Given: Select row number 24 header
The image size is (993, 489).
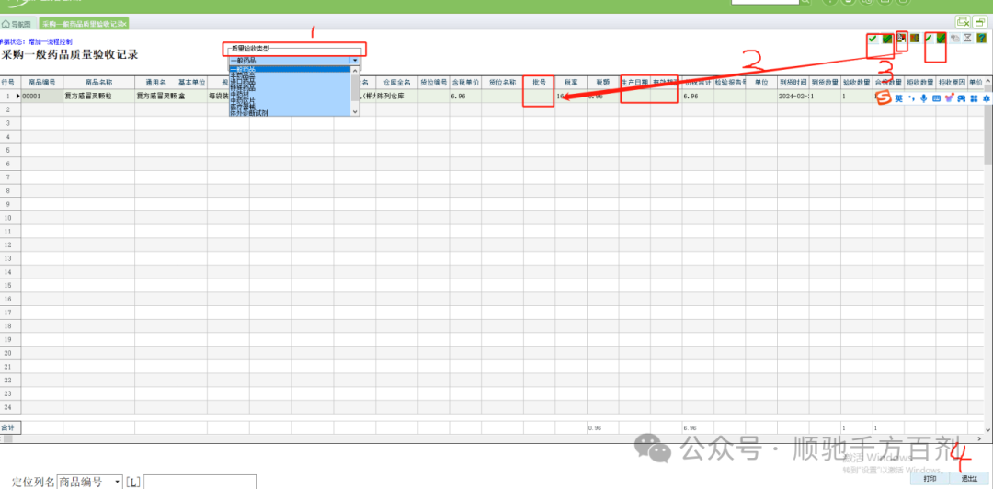Looking at the screenshot, I should [10, 407].
